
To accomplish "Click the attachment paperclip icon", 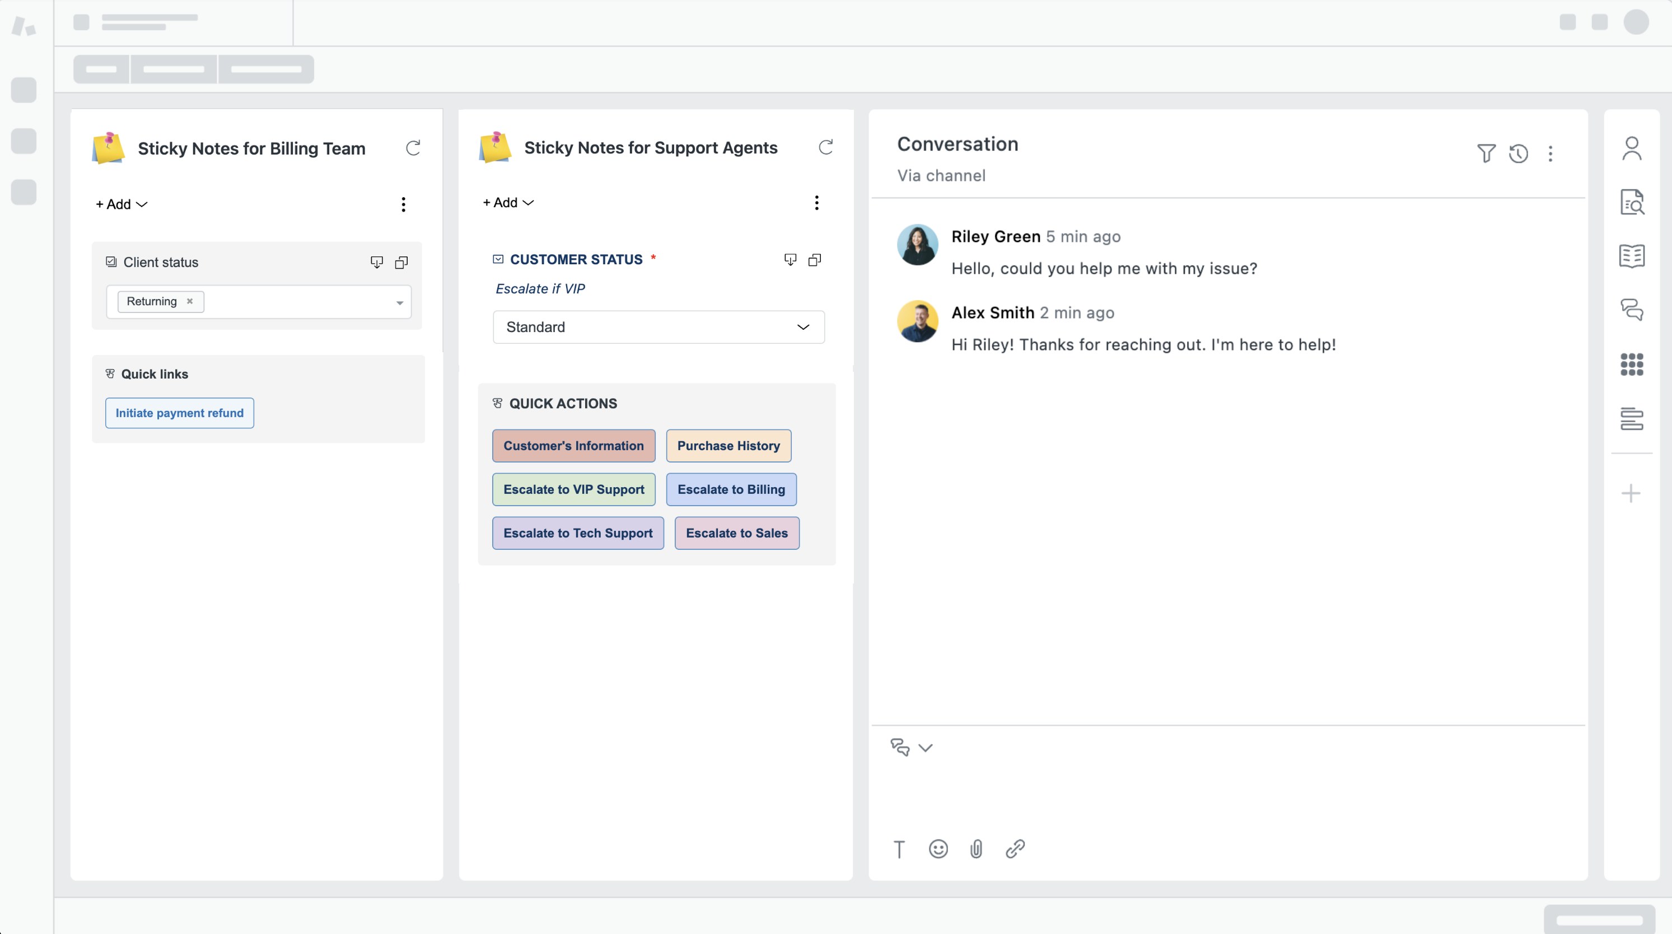I will [976, 849].
